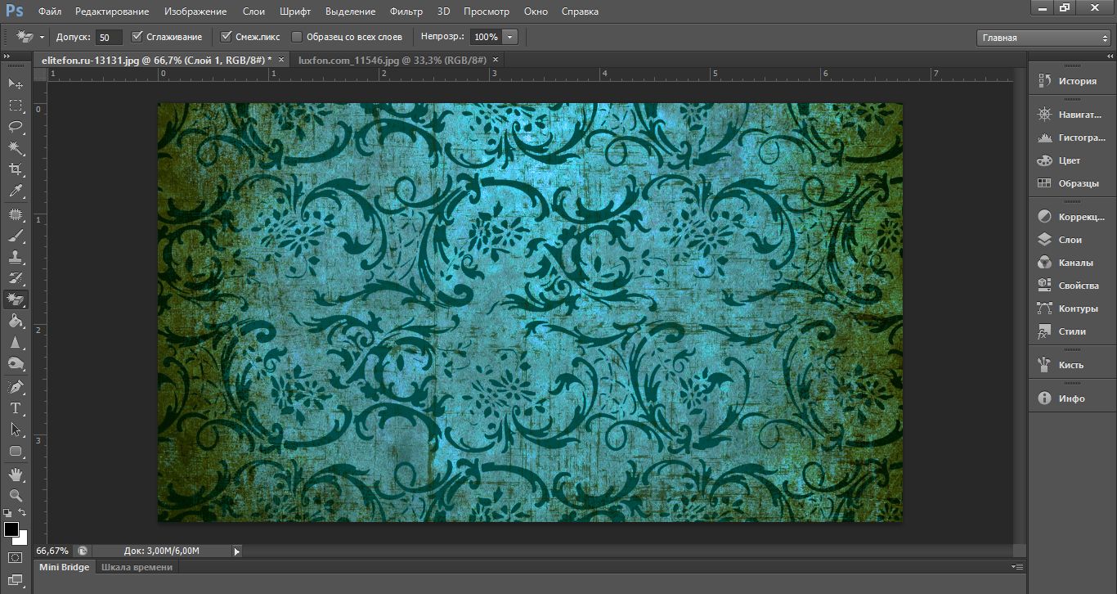1117x594 pixels.
Task: Select the Crop tool
Action: pyautogui.click(x=16, y=169)
